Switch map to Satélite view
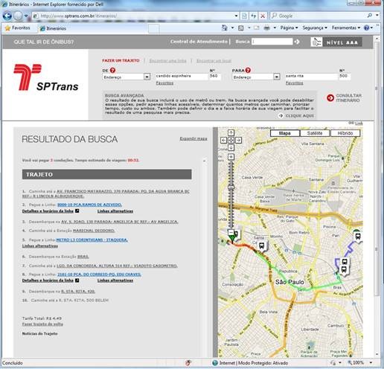 [x=315, y=133]
